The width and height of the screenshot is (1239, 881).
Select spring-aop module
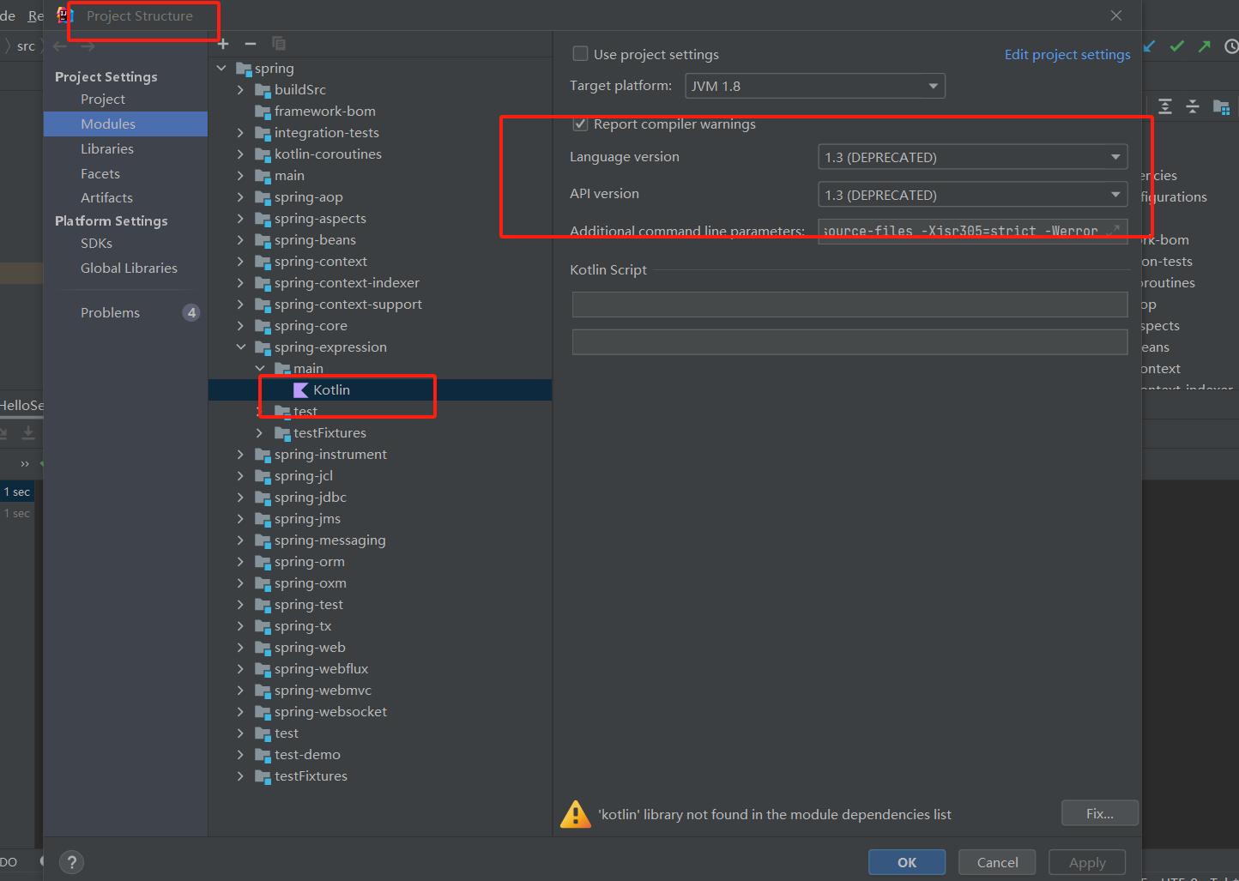tap(308, 197)
